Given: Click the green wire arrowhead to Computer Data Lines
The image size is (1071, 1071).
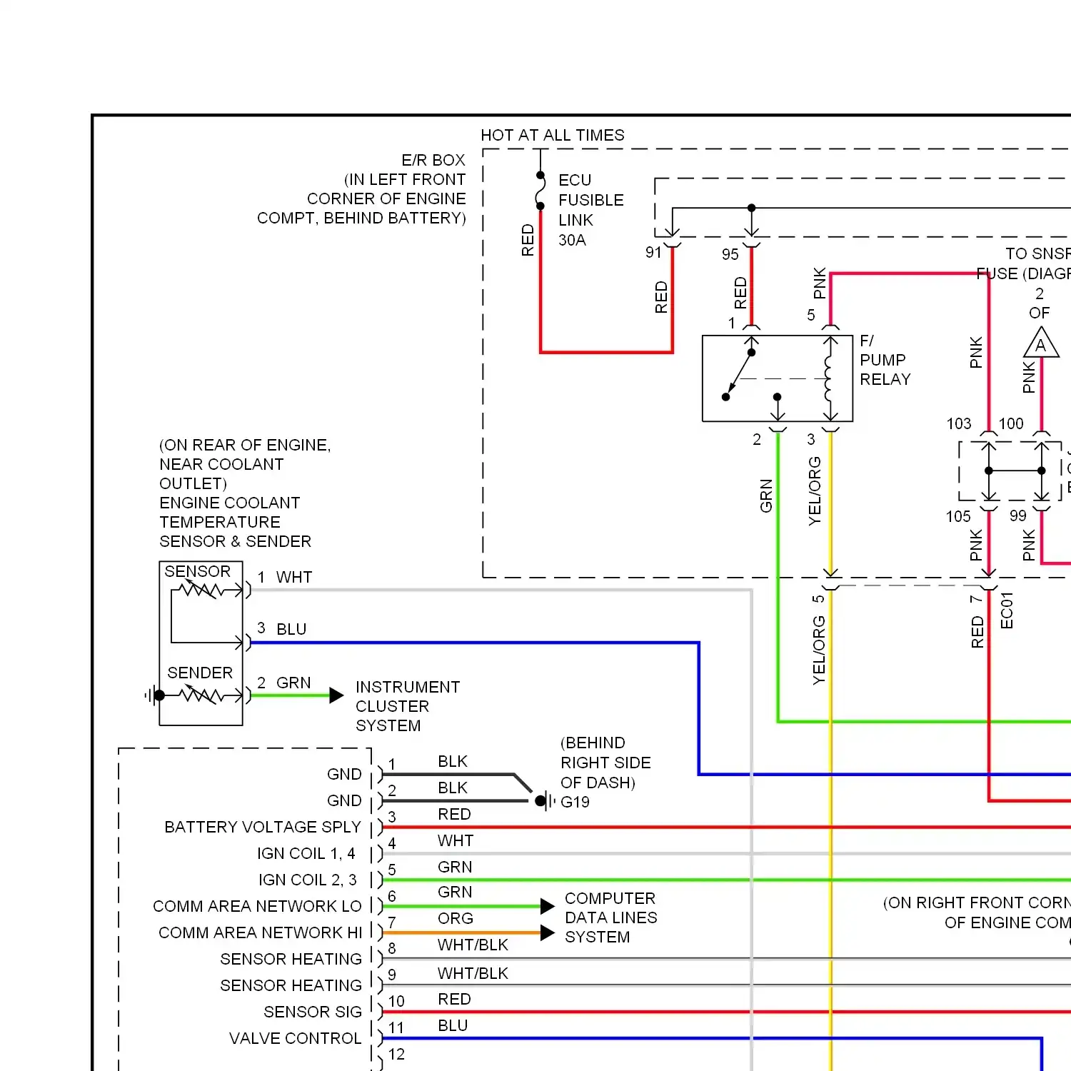Looking at the screenshot, I should pos(548,906).
